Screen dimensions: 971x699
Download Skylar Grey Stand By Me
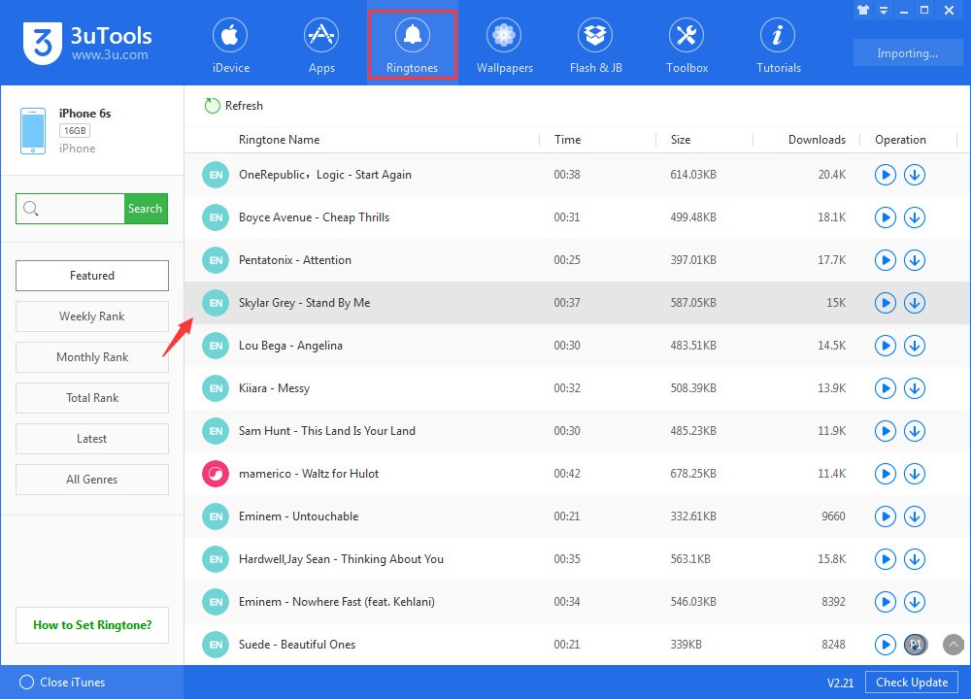914,303
